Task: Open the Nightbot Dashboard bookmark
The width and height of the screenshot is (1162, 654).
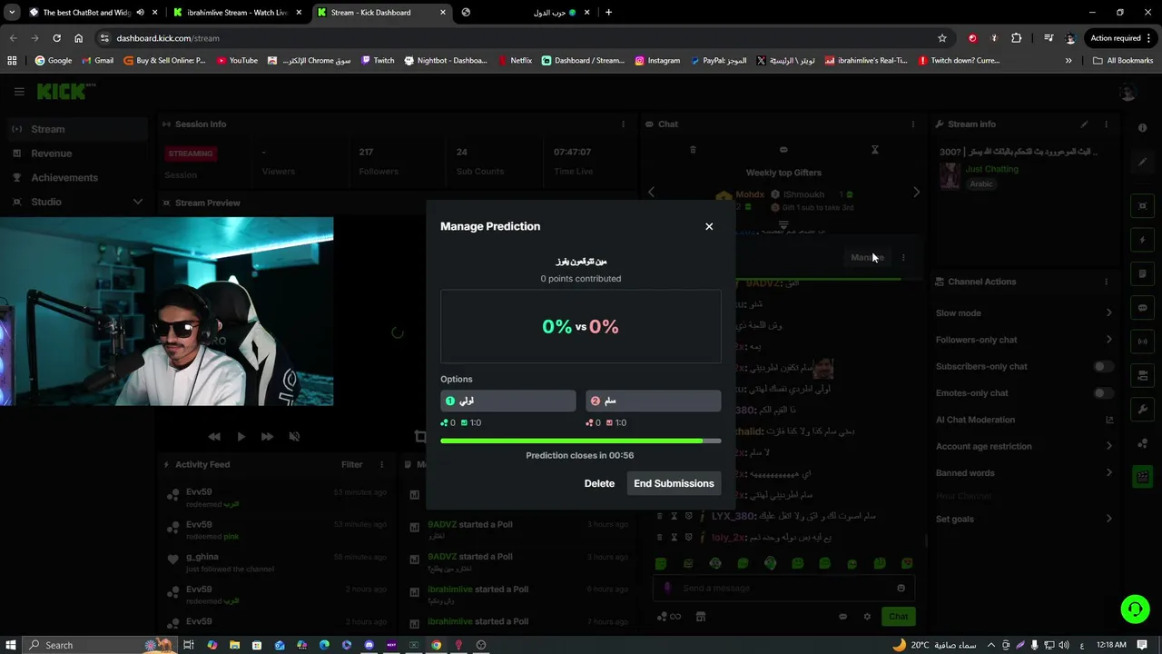Action: tap(446, 61)
